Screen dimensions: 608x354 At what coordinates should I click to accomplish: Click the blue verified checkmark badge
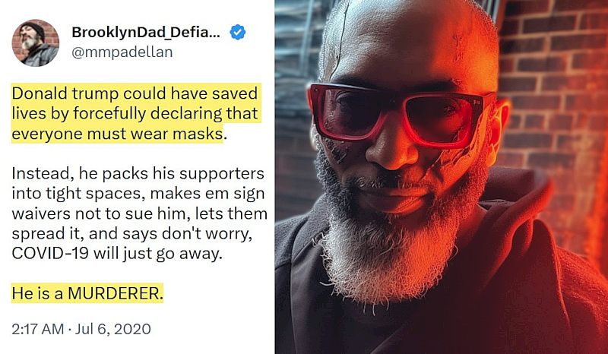coord(237,33)
